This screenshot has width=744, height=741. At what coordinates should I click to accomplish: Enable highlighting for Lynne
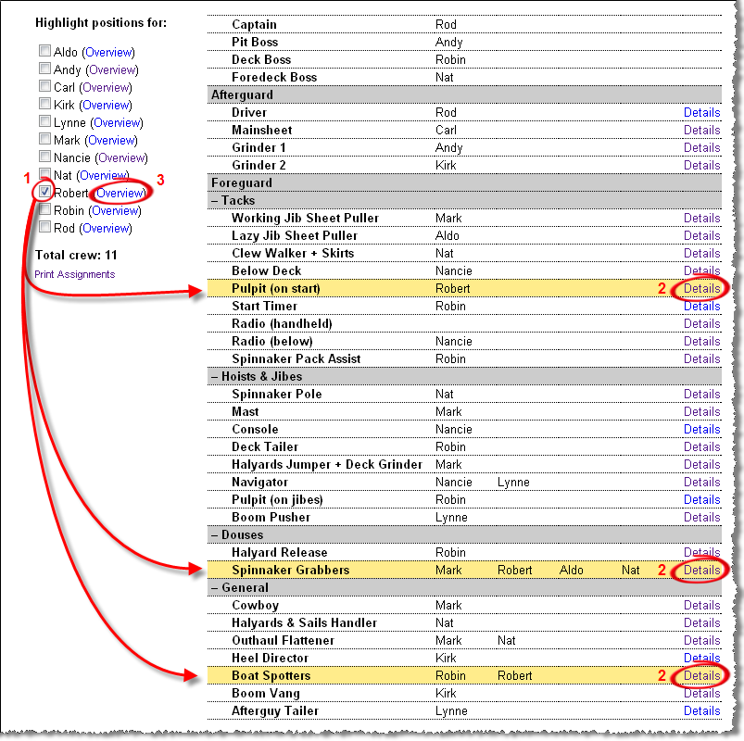click(x=44, y=122)
